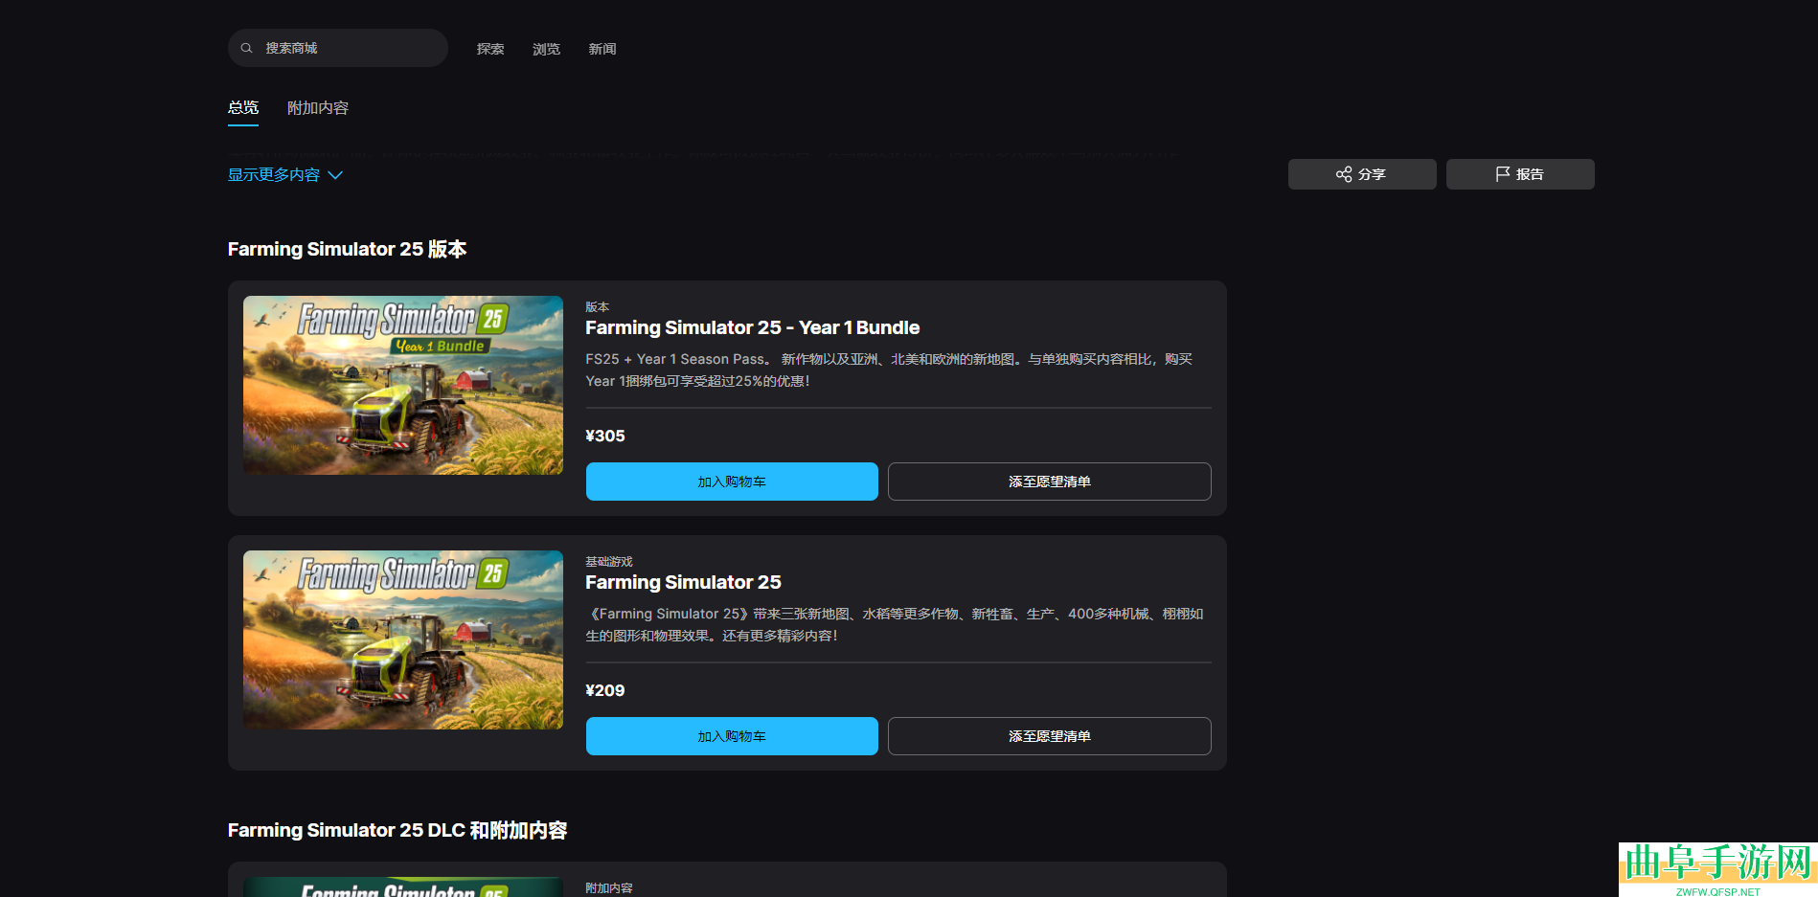Expand the 显示更多内容 chevron
Viewport: 1818px width, 897px height.
coord(335,175)
